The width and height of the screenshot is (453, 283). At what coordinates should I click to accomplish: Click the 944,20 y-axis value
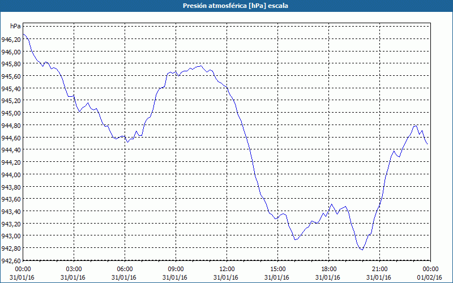click(11, 162)
